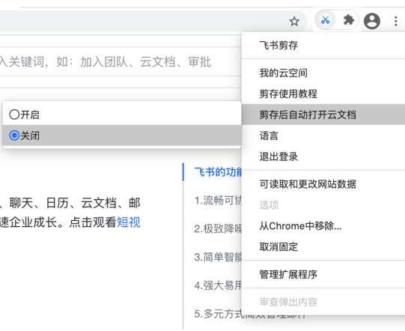Open Chrome's three-dot menu
405x331 pixels.
tap(395, 21)
